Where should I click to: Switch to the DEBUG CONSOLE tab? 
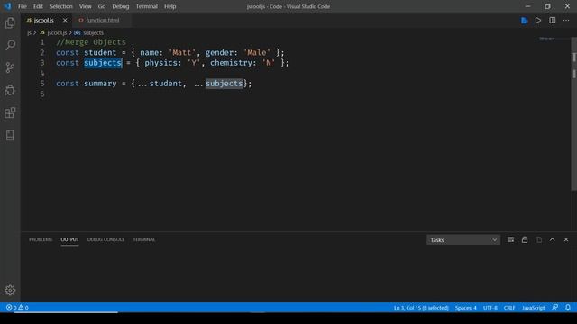105,239
